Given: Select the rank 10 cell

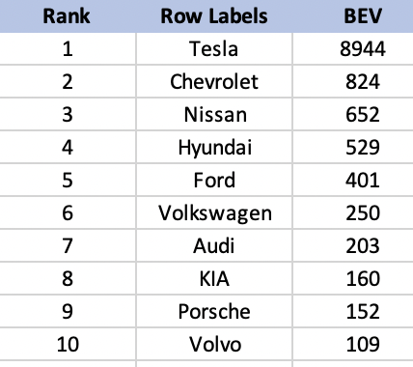Looking at the screenshot, I should (68, 344).
